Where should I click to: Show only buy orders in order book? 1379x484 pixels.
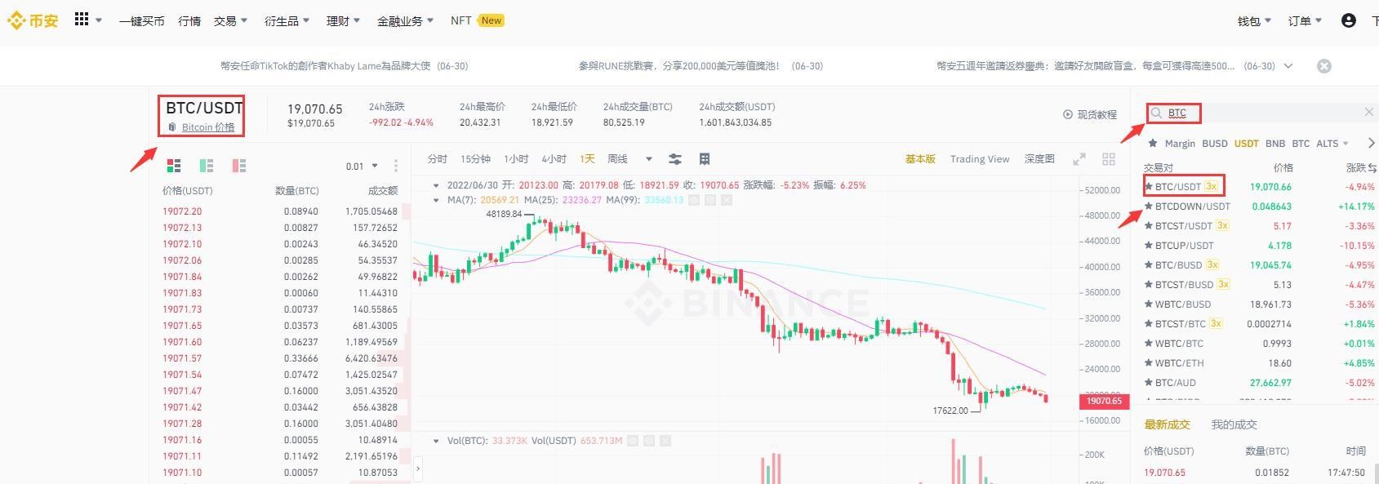207,166
